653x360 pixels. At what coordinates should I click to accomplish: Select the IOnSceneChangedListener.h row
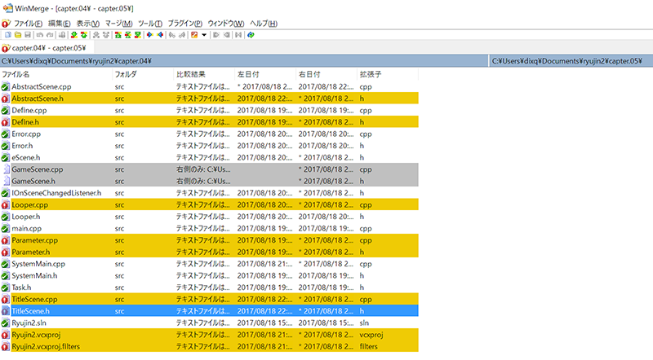[209, 193]
